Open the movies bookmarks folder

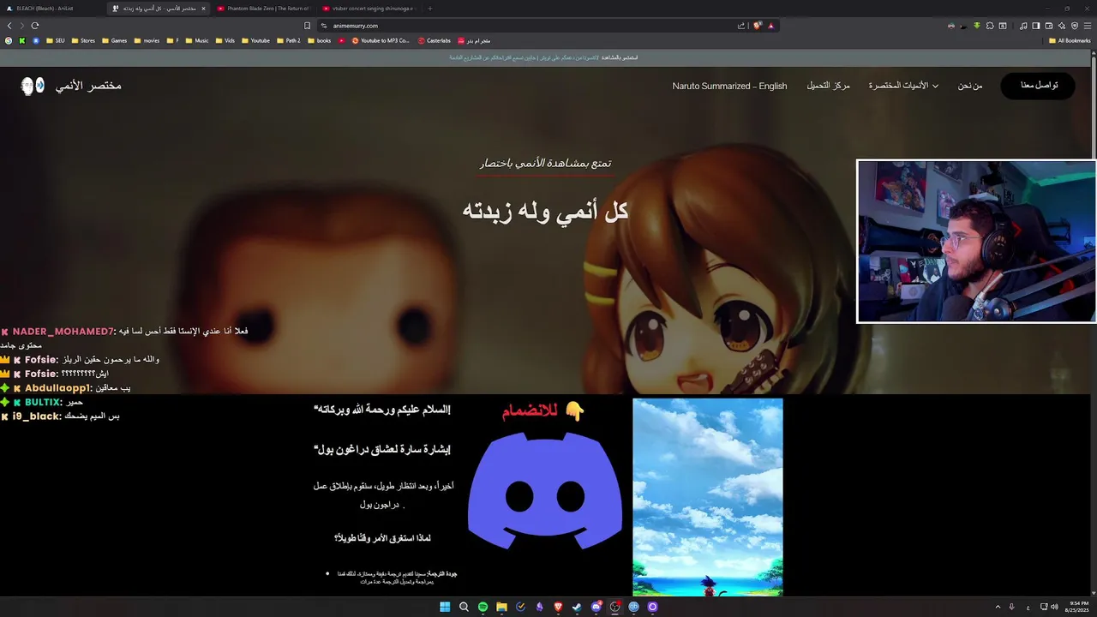[147, 40]
